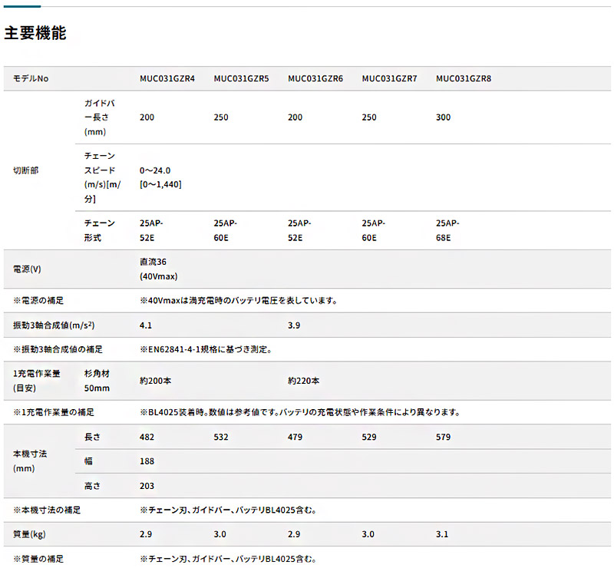Viewport: 614px width, 568px height.
Task: Click the length value 579
Action: click(444, 437)
